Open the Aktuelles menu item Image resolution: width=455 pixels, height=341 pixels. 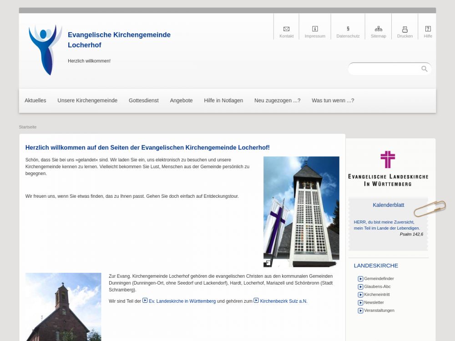tap(35, 100)
